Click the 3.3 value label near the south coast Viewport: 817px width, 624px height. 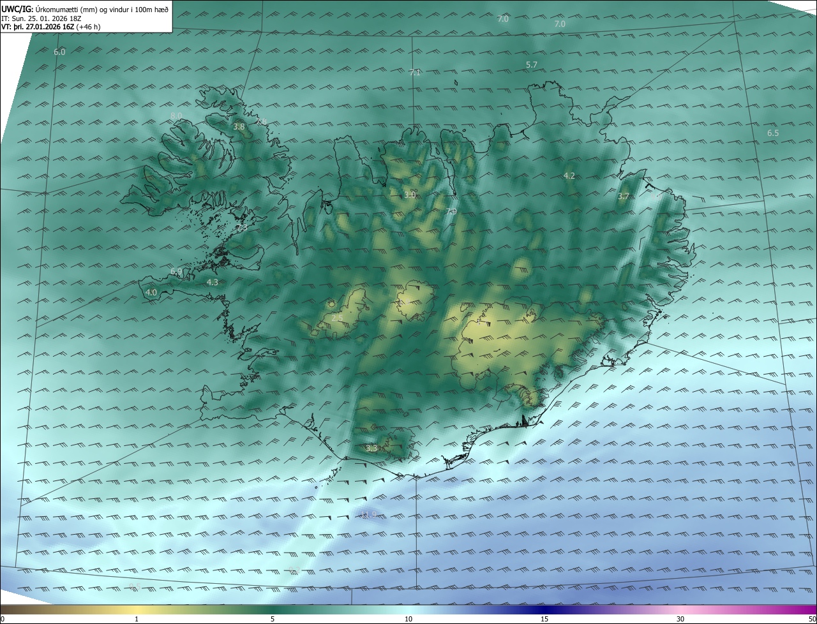coord(372,449)
